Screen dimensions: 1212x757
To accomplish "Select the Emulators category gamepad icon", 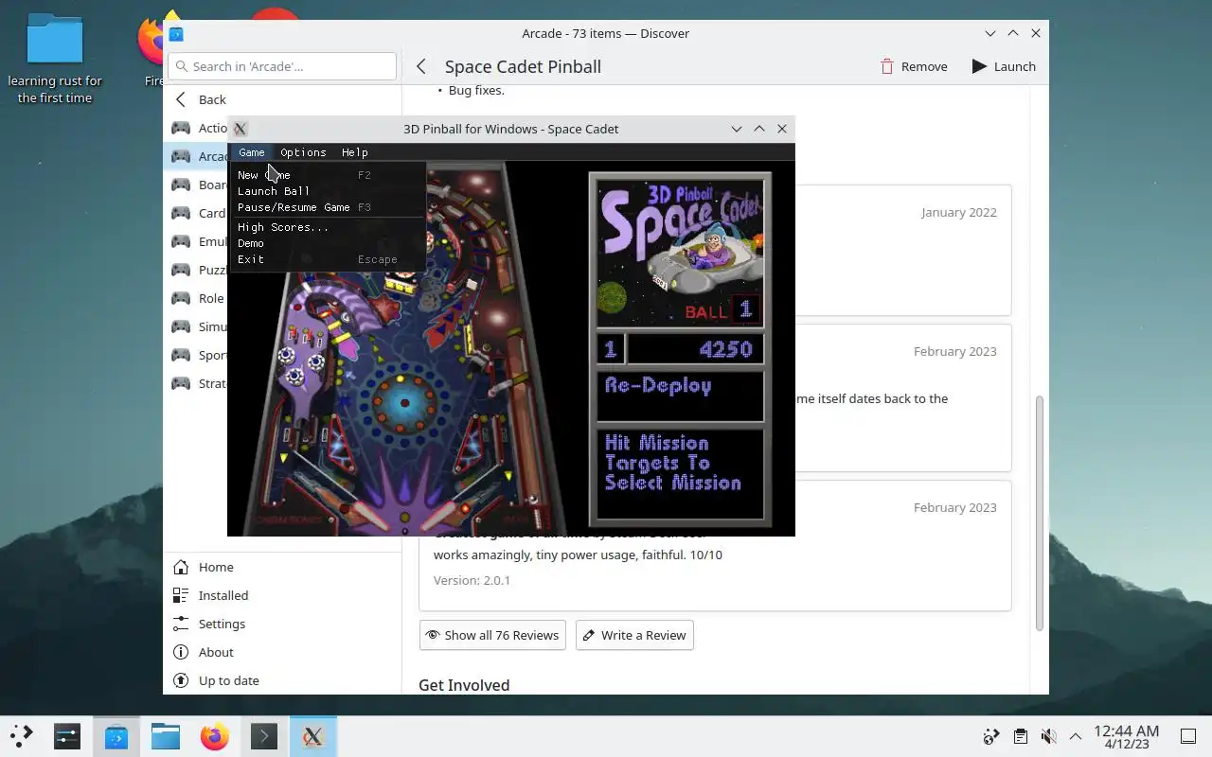I will [180, 241].
